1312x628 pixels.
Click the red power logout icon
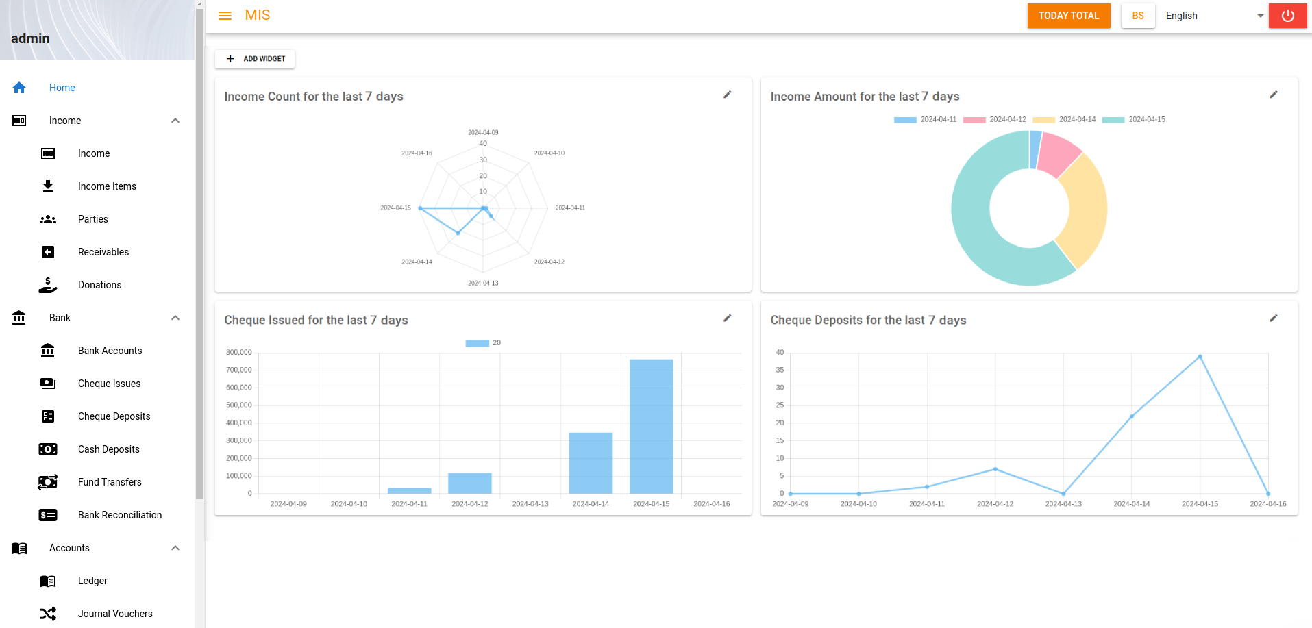point(1287,16)
